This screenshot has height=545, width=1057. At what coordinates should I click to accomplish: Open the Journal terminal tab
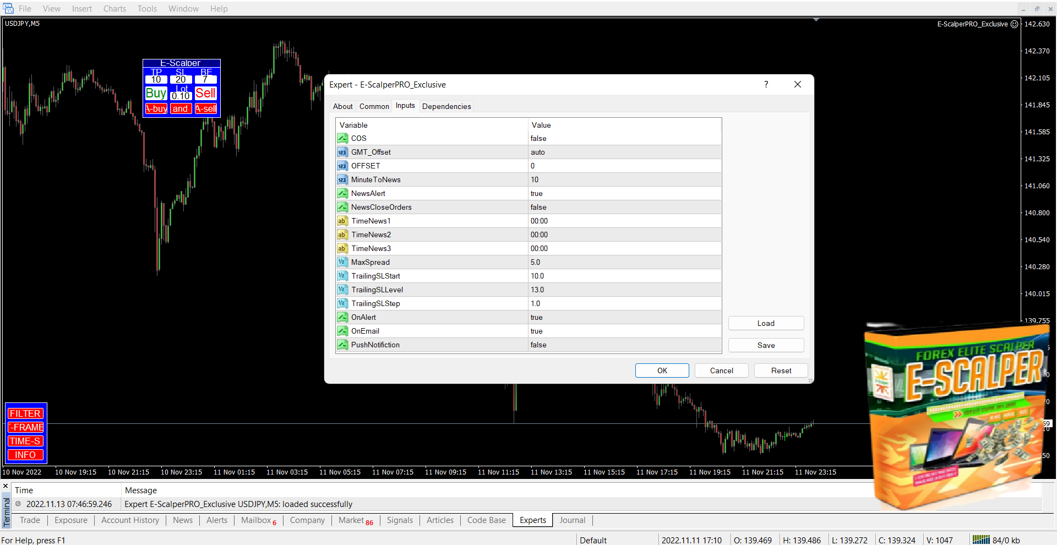572,520
